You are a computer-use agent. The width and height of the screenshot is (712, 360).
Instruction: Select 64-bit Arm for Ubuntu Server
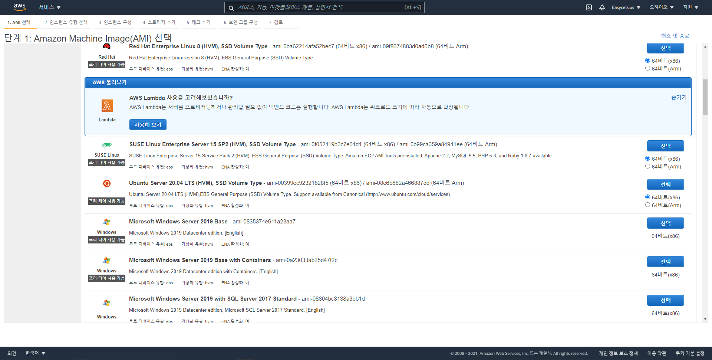[647, 205]
